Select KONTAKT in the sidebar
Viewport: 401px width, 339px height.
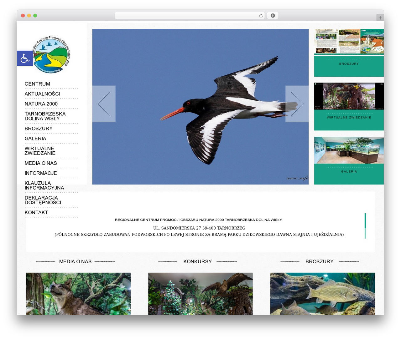(x=36, y=213)
